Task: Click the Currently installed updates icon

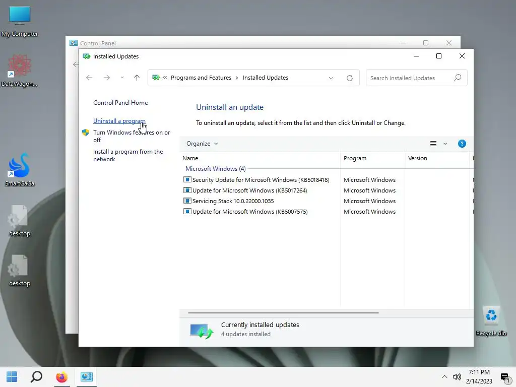Action: pyautogui.click(x=202, y=331)
